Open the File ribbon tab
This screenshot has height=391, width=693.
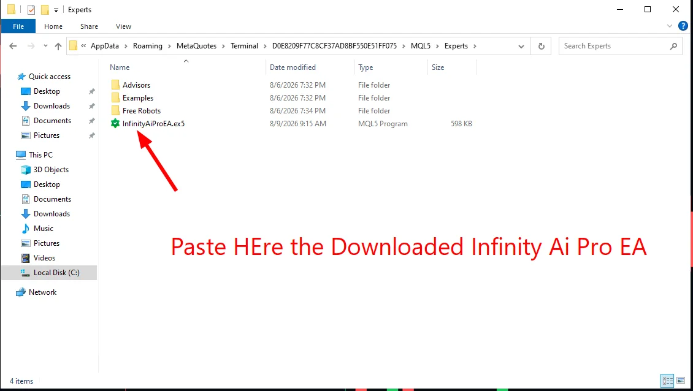(18, 26)
